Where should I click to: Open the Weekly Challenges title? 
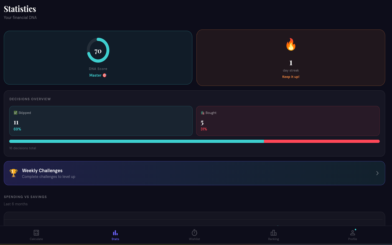(x=42, y=171)
